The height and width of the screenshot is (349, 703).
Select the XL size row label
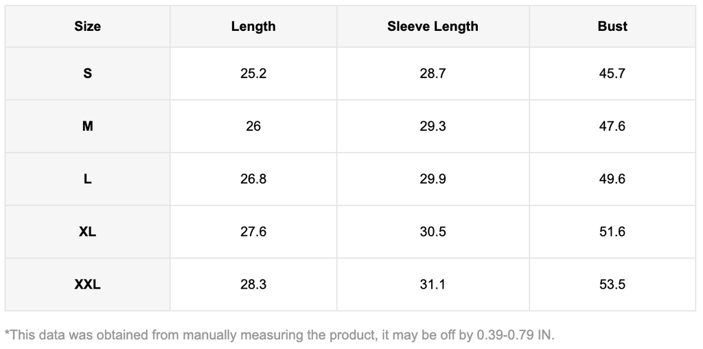coord(87,232)
